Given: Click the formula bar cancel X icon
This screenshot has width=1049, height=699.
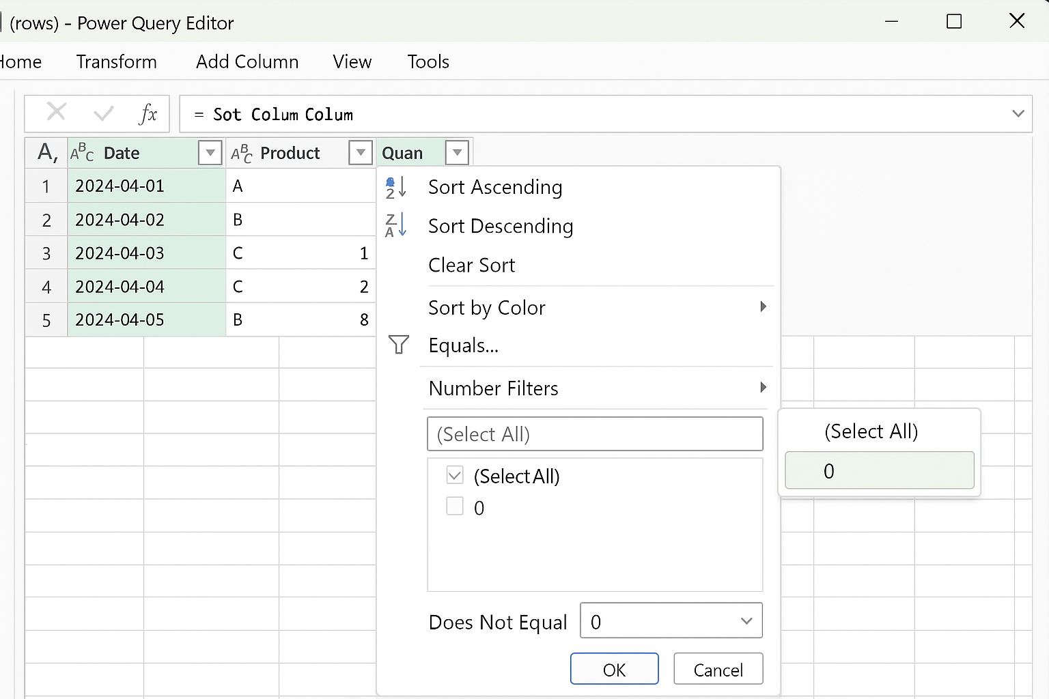Looking at the screenshot, I should click(x=56, y=111).
